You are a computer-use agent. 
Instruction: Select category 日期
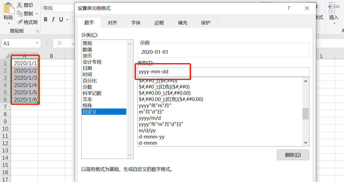click(x=104, y=68)
